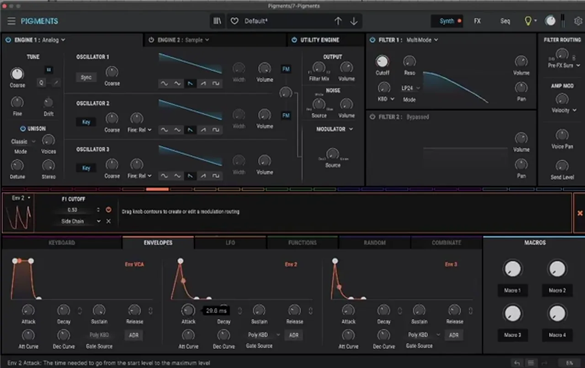This screenshot has width=585, height=368.
Task: Select Oscillator 3 triangle waveform icon
Action: (x=177, y=176)
